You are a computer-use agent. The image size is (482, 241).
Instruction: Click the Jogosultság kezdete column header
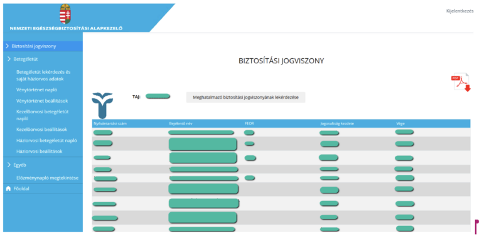pos(337,123)
